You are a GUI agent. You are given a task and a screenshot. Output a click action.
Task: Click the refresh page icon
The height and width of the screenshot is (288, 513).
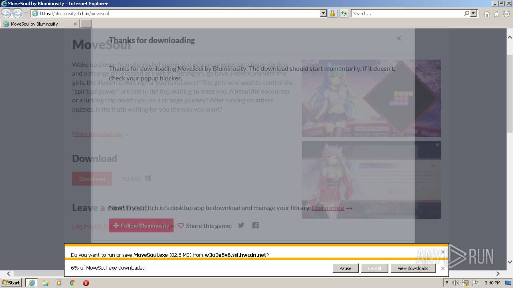click(x=343, y=14)
